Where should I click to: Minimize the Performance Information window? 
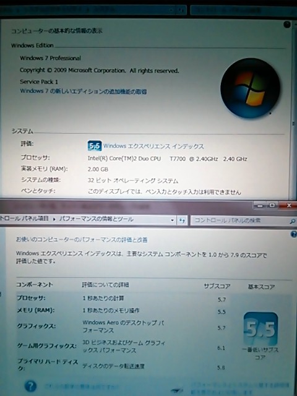[260, 205]
